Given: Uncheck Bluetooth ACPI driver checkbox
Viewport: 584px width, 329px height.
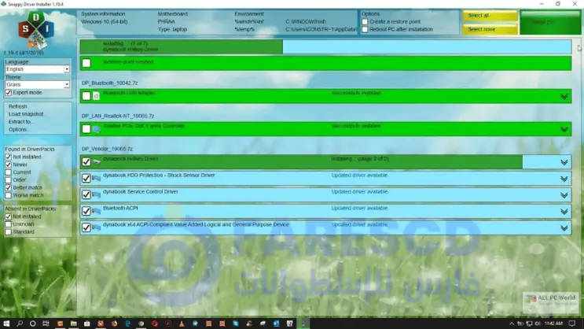Looking at the screenshot, I should click(86, 211).
